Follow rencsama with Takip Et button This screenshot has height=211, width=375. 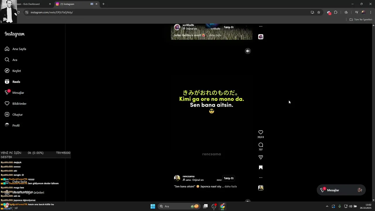tap(229, 178)
